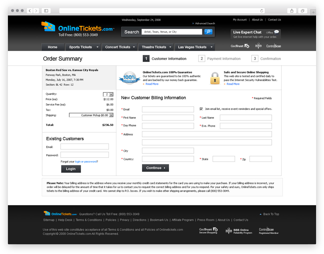Expand the Las Vegas Tickets menu arrow

[x=212, y=47]
